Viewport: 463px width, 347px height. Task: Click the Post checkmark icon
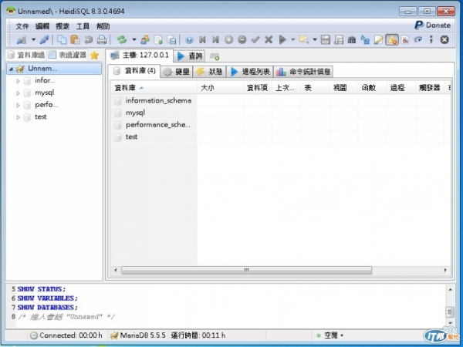click(255, 39)
